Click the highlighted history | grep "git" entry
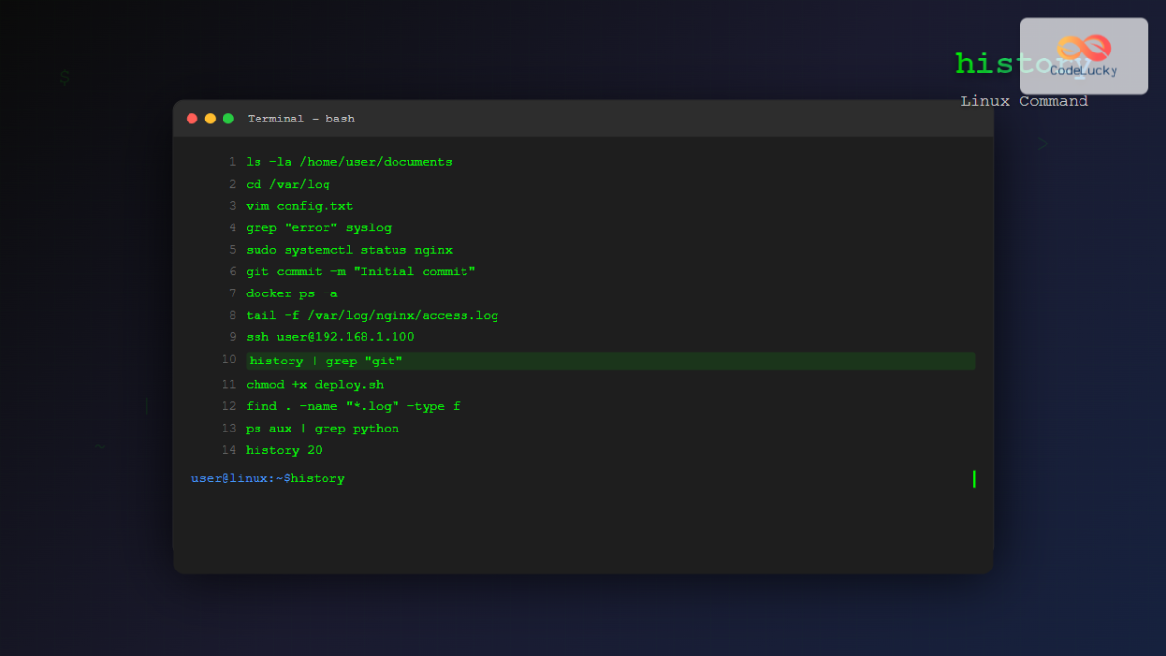1166x656 pixels. tap(326, 360)
